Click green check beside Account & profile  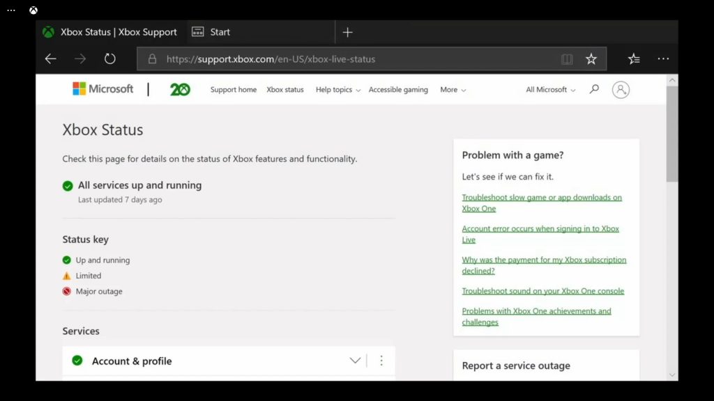(x=77, y=361)
